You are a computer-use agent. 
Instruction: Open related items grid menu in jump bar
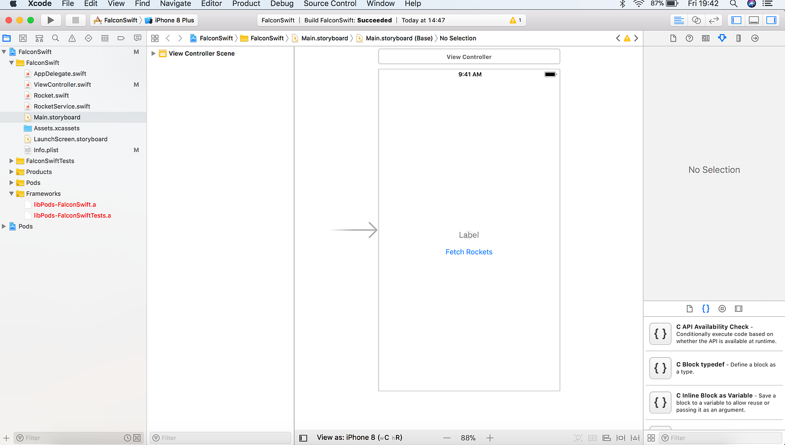point(155,38)
